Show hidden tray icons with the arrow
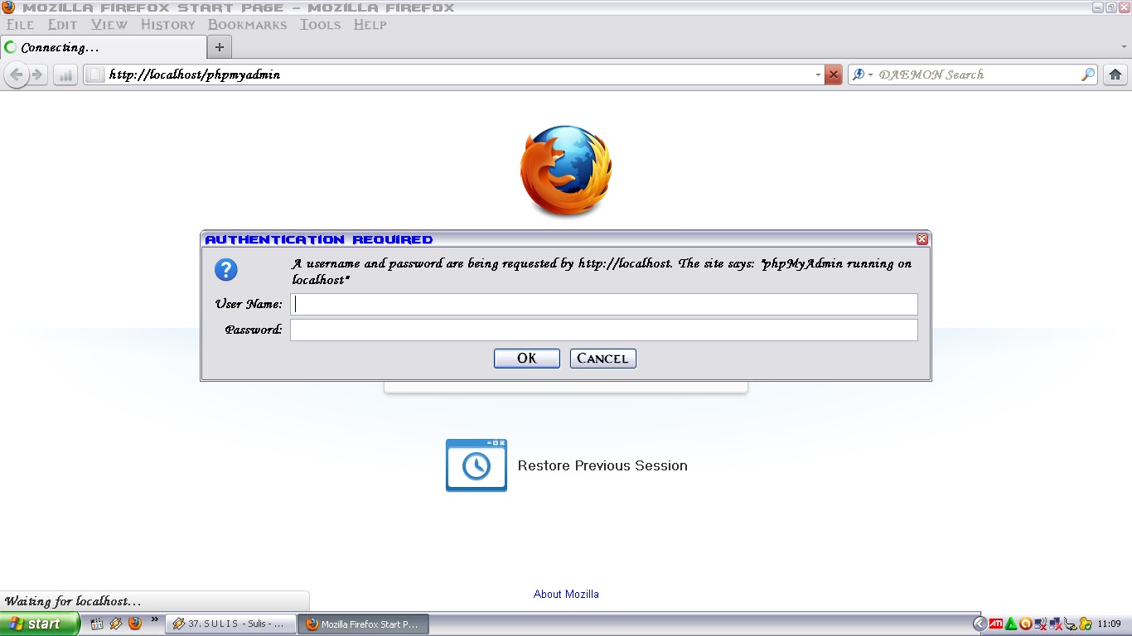 tap(980, 624)
